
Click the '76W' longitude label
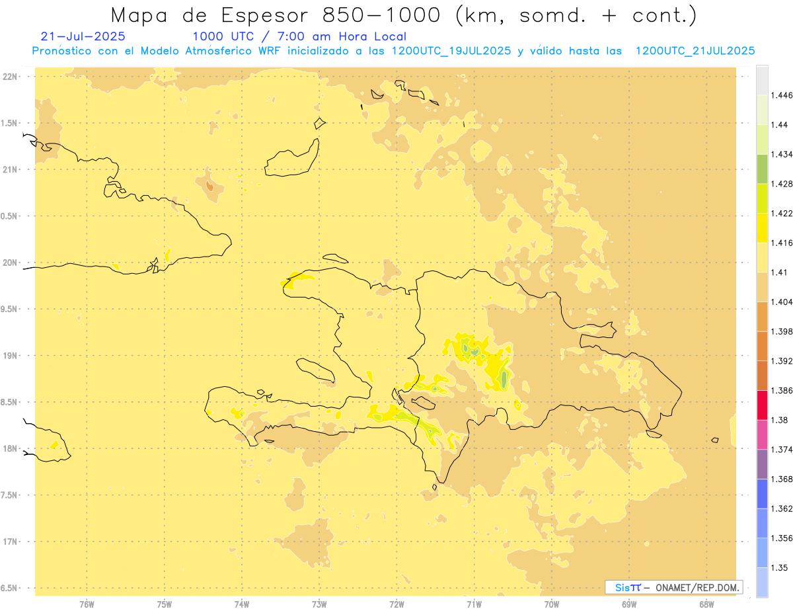(87, 604)
